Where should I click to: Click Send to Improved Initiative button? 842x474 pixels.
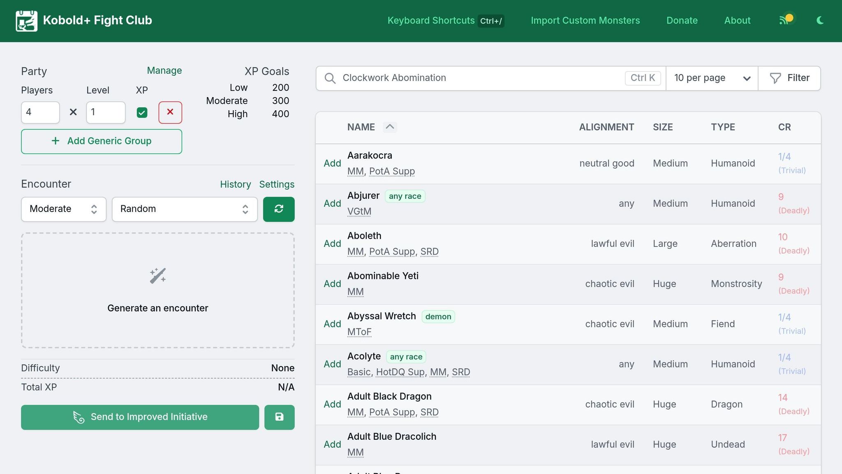coord(140,417)
